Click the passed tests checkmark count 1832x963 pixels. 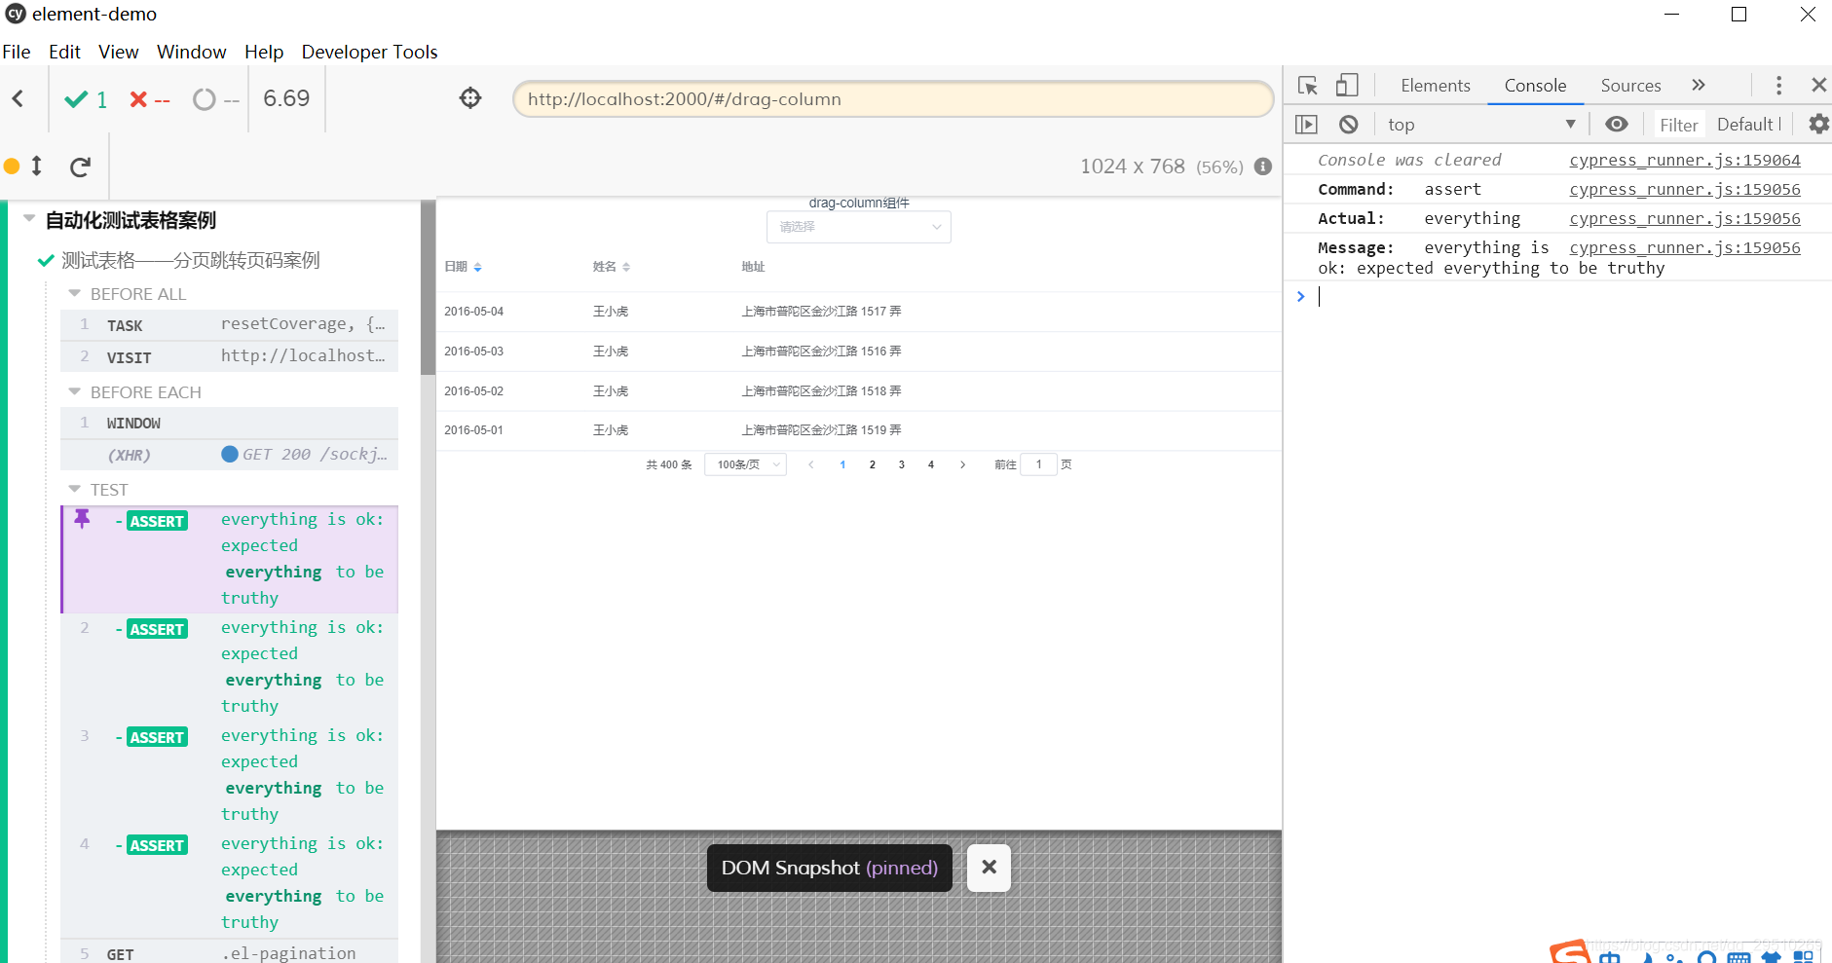pyautogui.click(x=86, y=99)
